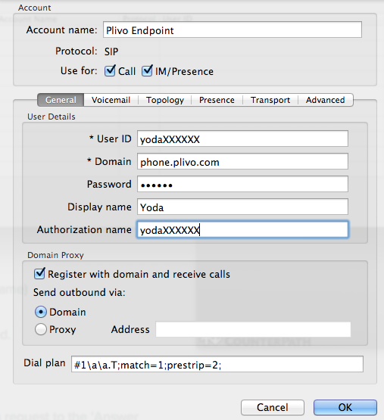
Task: Click the 'User Details' section heading
Action: pyautogui.click(x=52, y=117)
